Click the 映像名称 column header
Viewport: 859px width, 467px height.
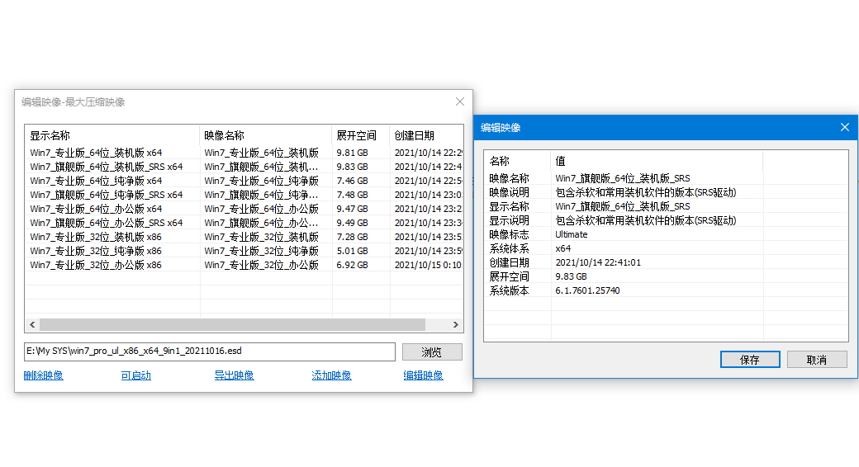coord(265,135)
